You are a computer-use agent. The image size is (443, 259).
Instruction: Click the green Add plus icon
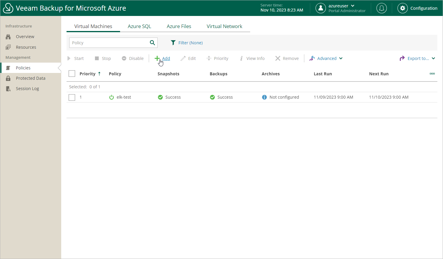click(157, 58)
